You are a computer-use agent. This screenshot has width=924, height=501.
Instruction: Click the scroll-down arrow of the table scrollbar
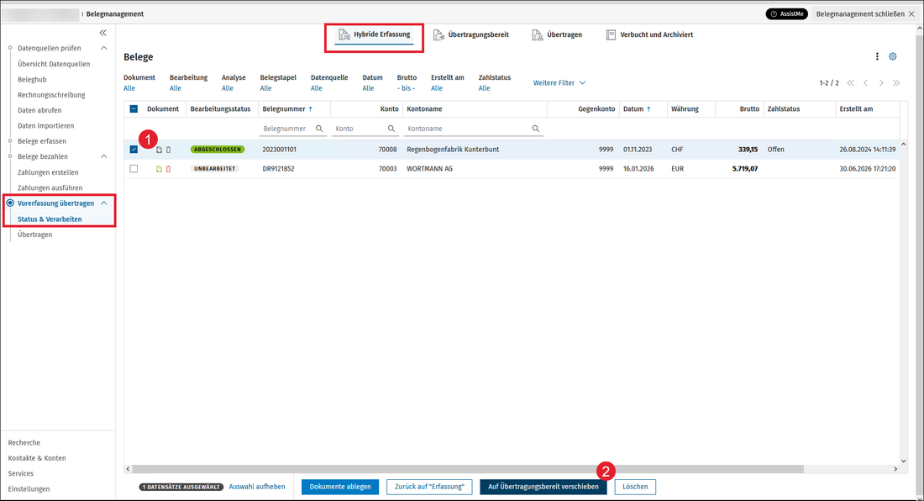pos(903,461)
